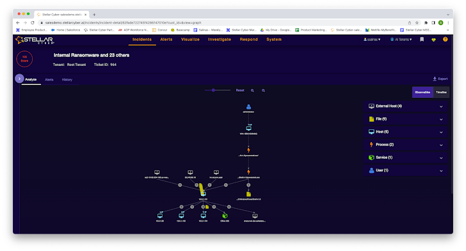Switch to the Alerts sub-tab

point(49,79)
